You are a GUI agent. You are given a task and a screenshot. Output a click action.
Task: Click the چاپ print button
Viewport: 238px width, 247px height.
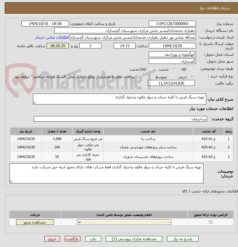(93, 239)
